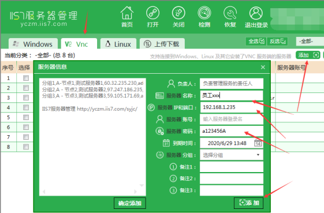Click the 服务器账号 column header
The image size is (324, 213).
pos(291,67)
